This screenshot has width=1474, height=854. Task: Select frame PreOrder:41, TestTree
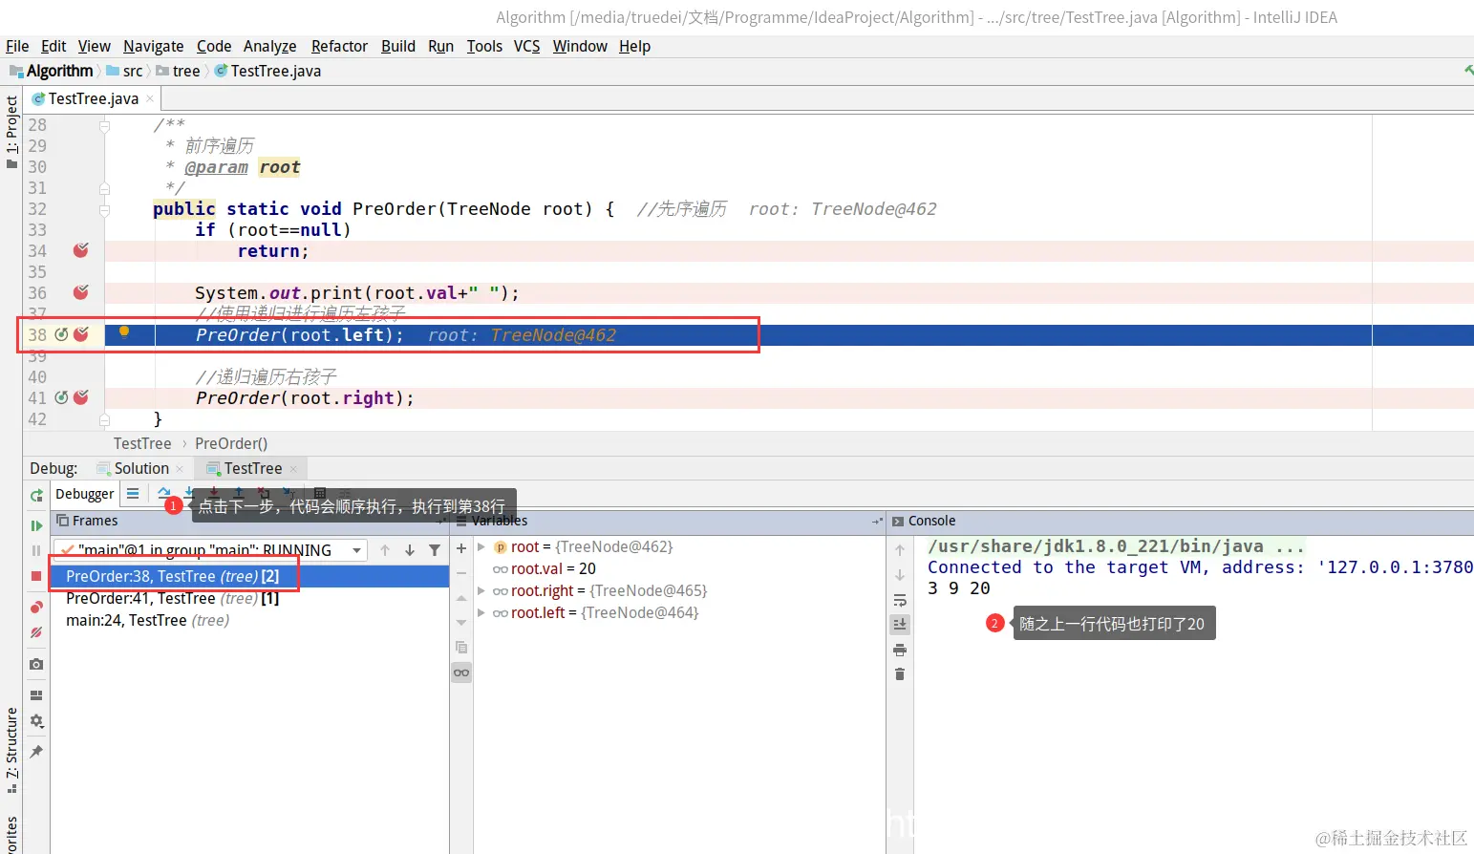tap(172, 598)
